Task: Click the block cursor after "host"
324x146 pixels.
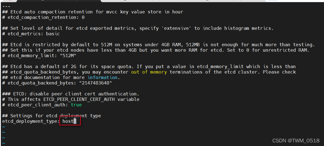Action: (75, 121)
